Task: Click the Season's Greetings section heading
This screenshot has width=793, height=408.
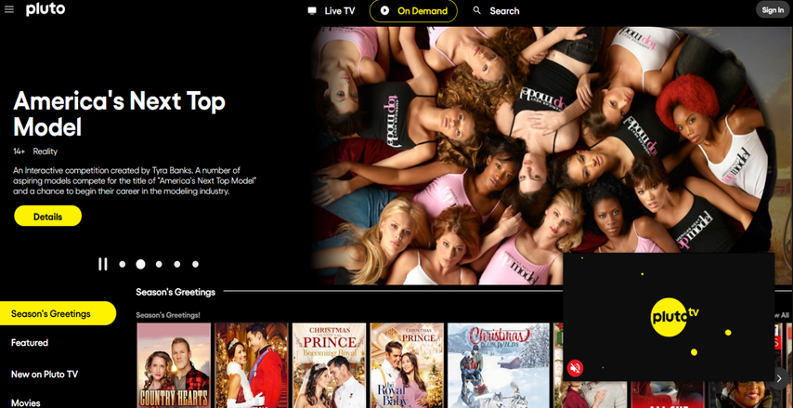Action: 175,292
